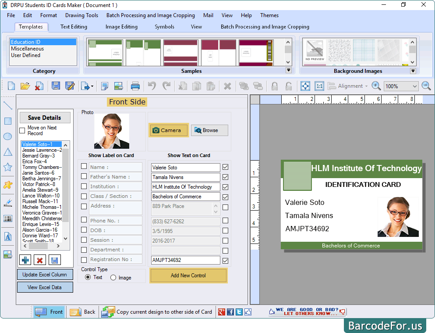Enable the Move on Next Record checkbox
The height and width of the screenshot is (333, 435).
(21, 130)
